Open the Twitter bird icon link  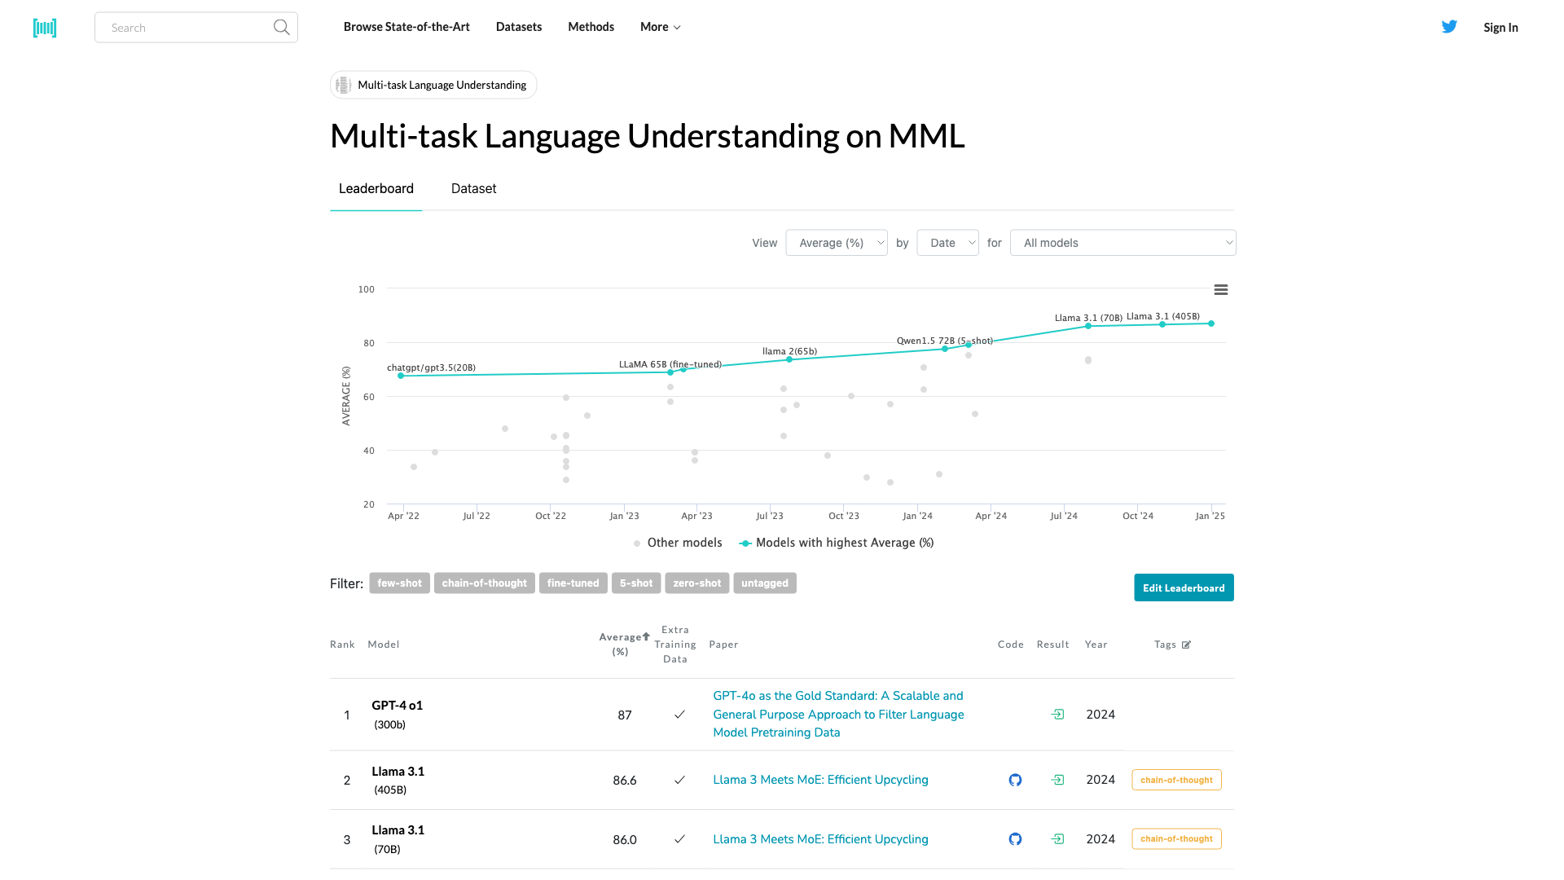click(x=1449, y=27)
